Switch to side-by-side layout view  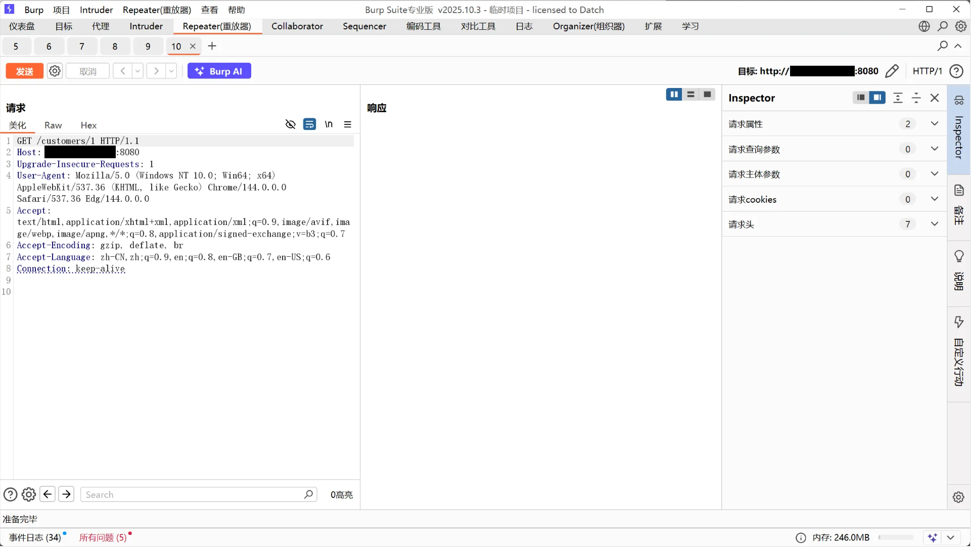(x=674, y=95)
